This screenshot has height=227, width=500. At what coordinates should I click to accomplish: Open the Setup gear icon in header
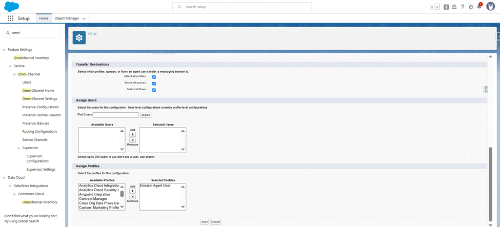(471, 7)
